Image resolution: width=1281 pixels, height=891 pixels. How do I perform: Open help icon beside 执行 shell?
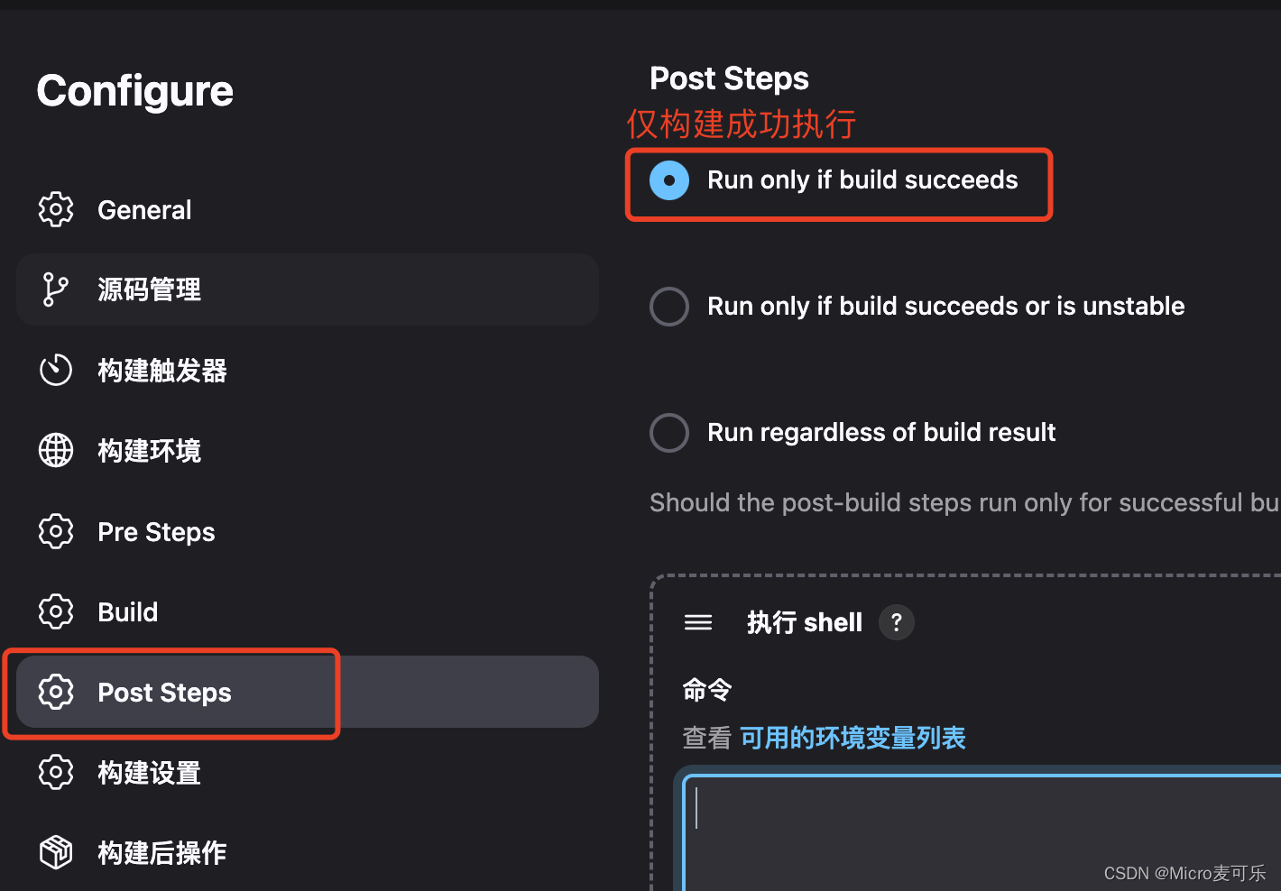pyautogui.click(x=896, y=622)
